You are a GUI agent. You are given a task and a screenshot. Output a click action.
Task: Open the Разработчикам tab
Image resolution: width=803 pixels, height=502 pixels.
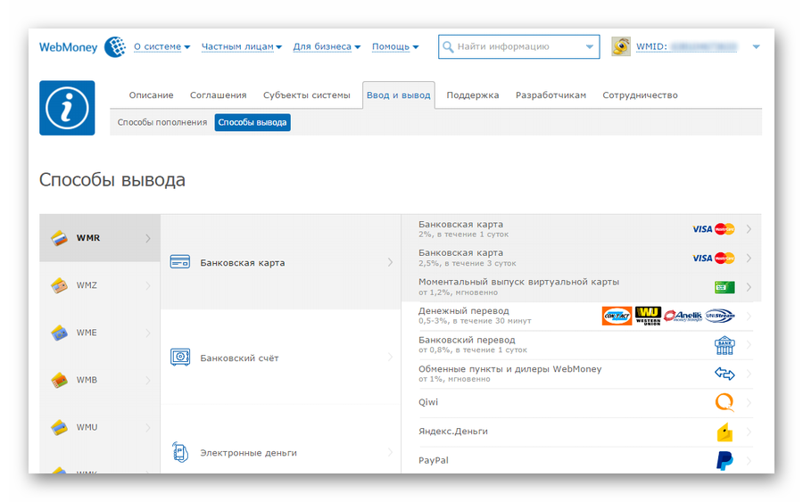(551, 95)
